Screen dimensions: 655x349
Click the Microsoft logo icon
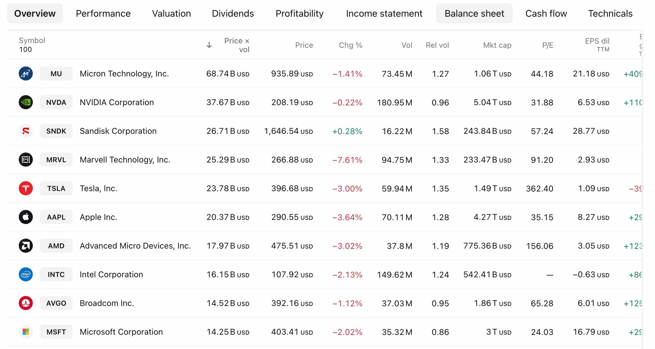click(x=26, y=332)
